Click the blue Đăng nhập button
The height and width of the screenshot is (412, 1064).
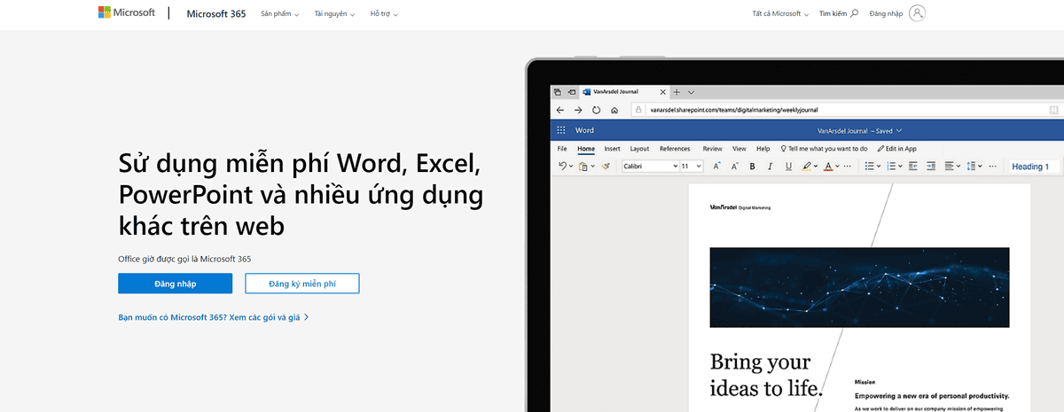pyautogui.click(x=175, y=284)
